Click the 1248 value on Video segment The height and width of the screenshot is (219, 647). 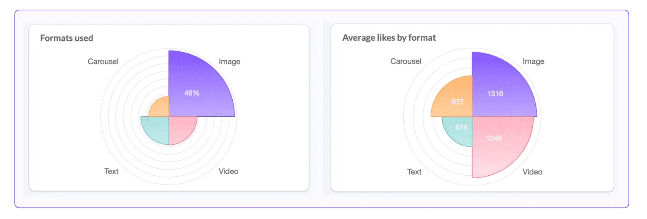click(x=494, y=138)
